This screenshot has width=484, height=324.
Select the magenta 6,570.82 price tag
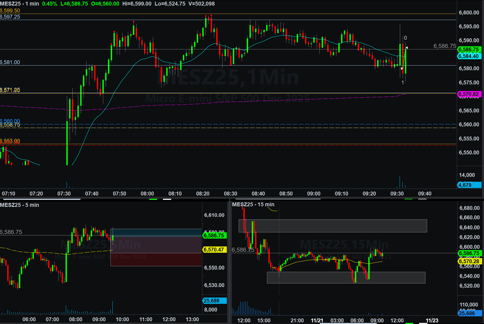(x=469, y=94)
